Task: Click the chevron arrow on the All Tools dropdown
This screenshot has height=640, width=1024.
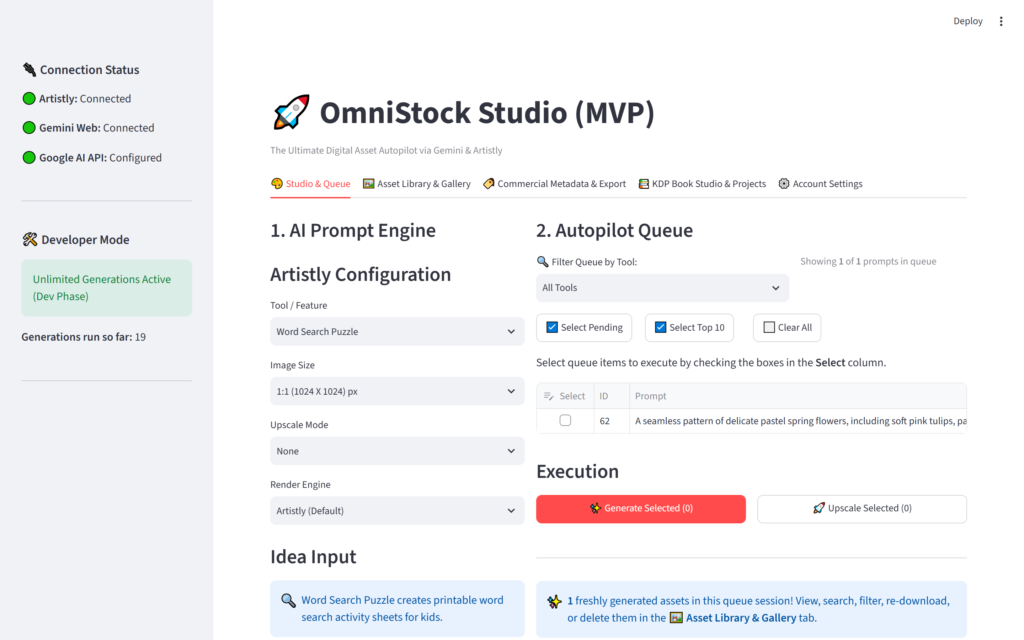Action: 775,288
